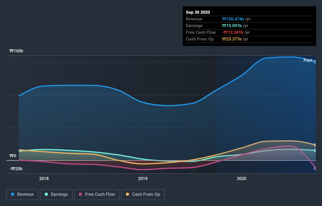Click the Earnings row label in tooltip
Screen dimensions: 322x206
click(x=194, y=26)
